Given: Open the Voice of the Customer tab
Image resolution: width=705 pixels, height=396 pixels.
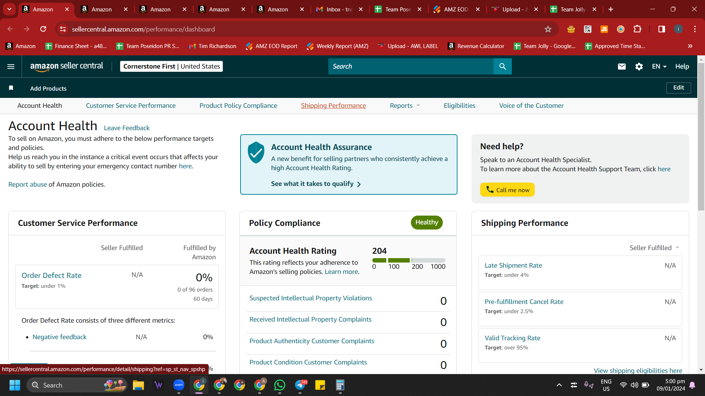Looking at the screenshot, I should (531, 106).
